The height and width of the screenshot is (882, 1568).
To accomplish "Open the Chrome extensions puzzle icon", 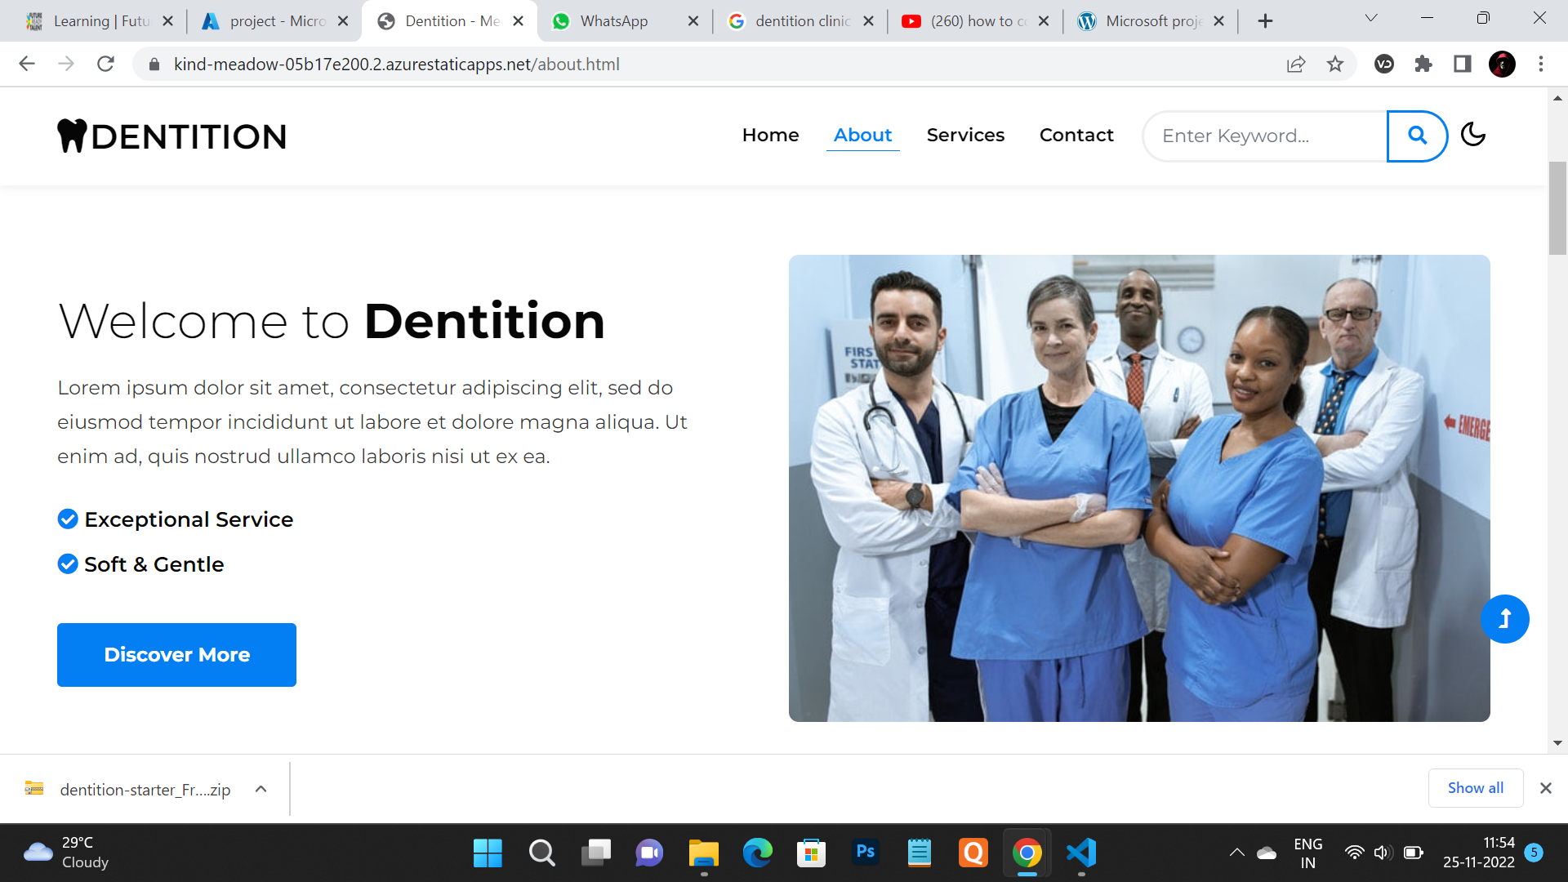I will pos(1423,64).
